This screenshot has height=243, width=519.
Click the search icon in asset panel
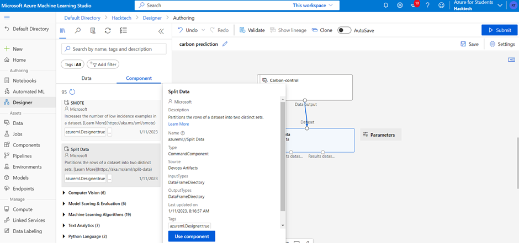click(78, 31)
